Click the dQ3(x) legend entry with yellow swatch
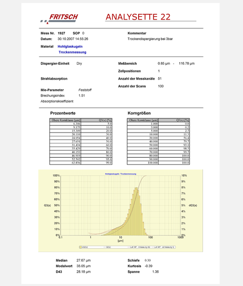The image size is (243, 286). (84, 247)
